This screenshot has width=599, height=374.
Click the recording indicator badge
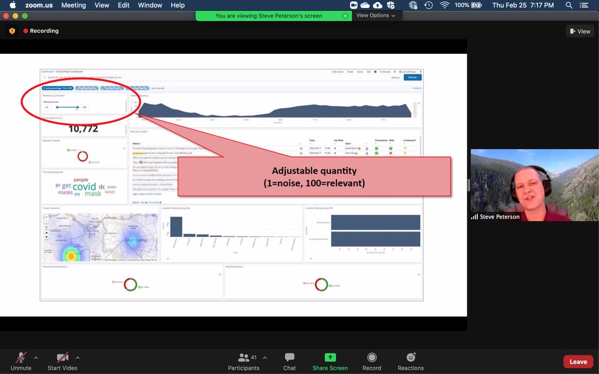pyautogui.click(x=41, y=30)
